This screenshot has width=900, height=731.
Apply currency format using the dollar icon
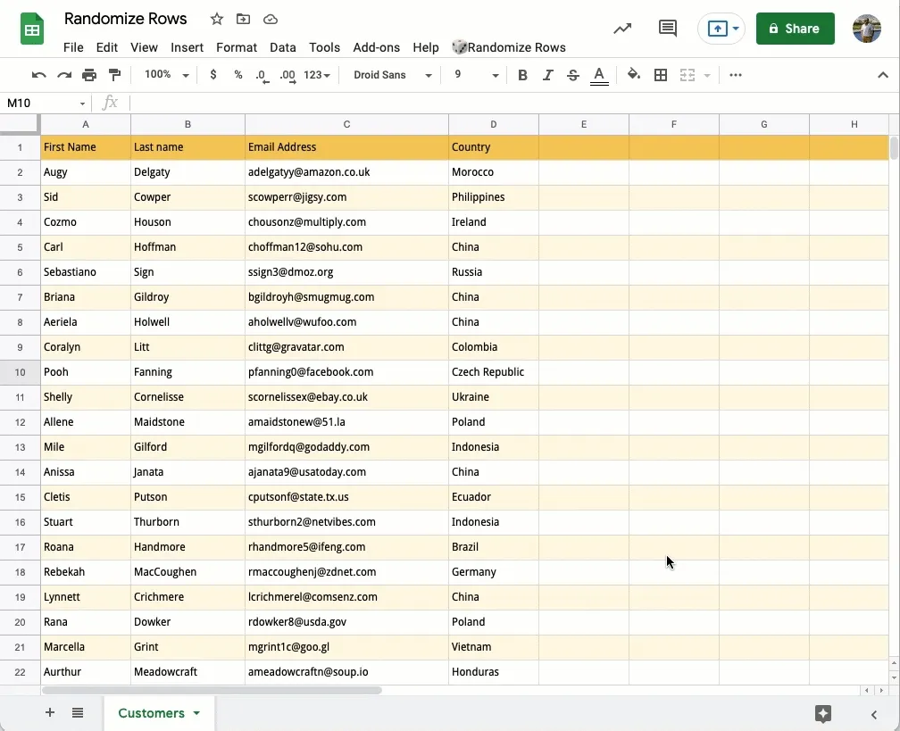(x=212, y=75)
